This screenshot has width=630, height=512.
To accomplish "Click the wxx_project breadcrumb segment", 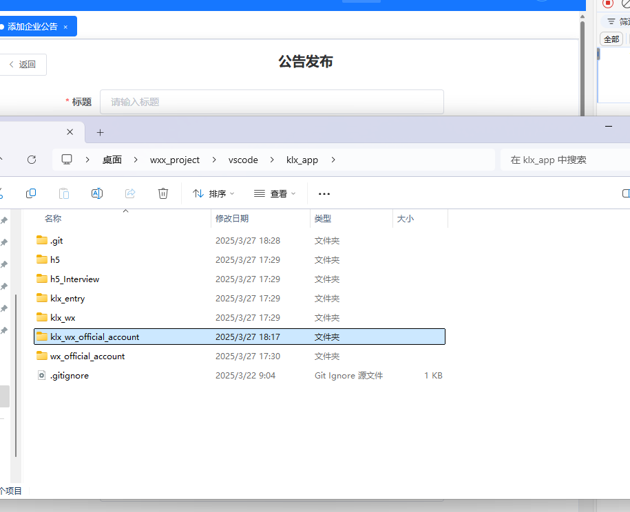I will pos(175,160).
